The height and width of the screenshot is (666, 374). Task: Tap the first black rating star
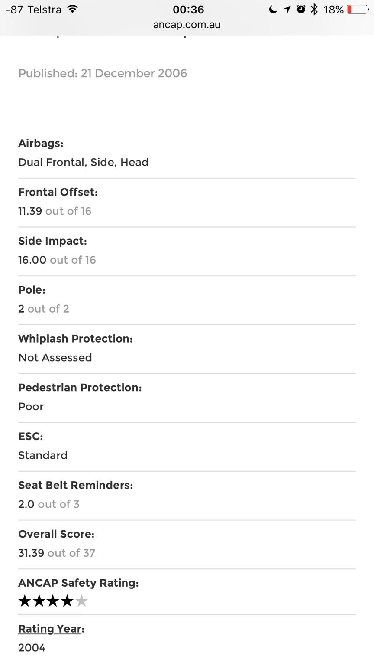tap(25, 601)
